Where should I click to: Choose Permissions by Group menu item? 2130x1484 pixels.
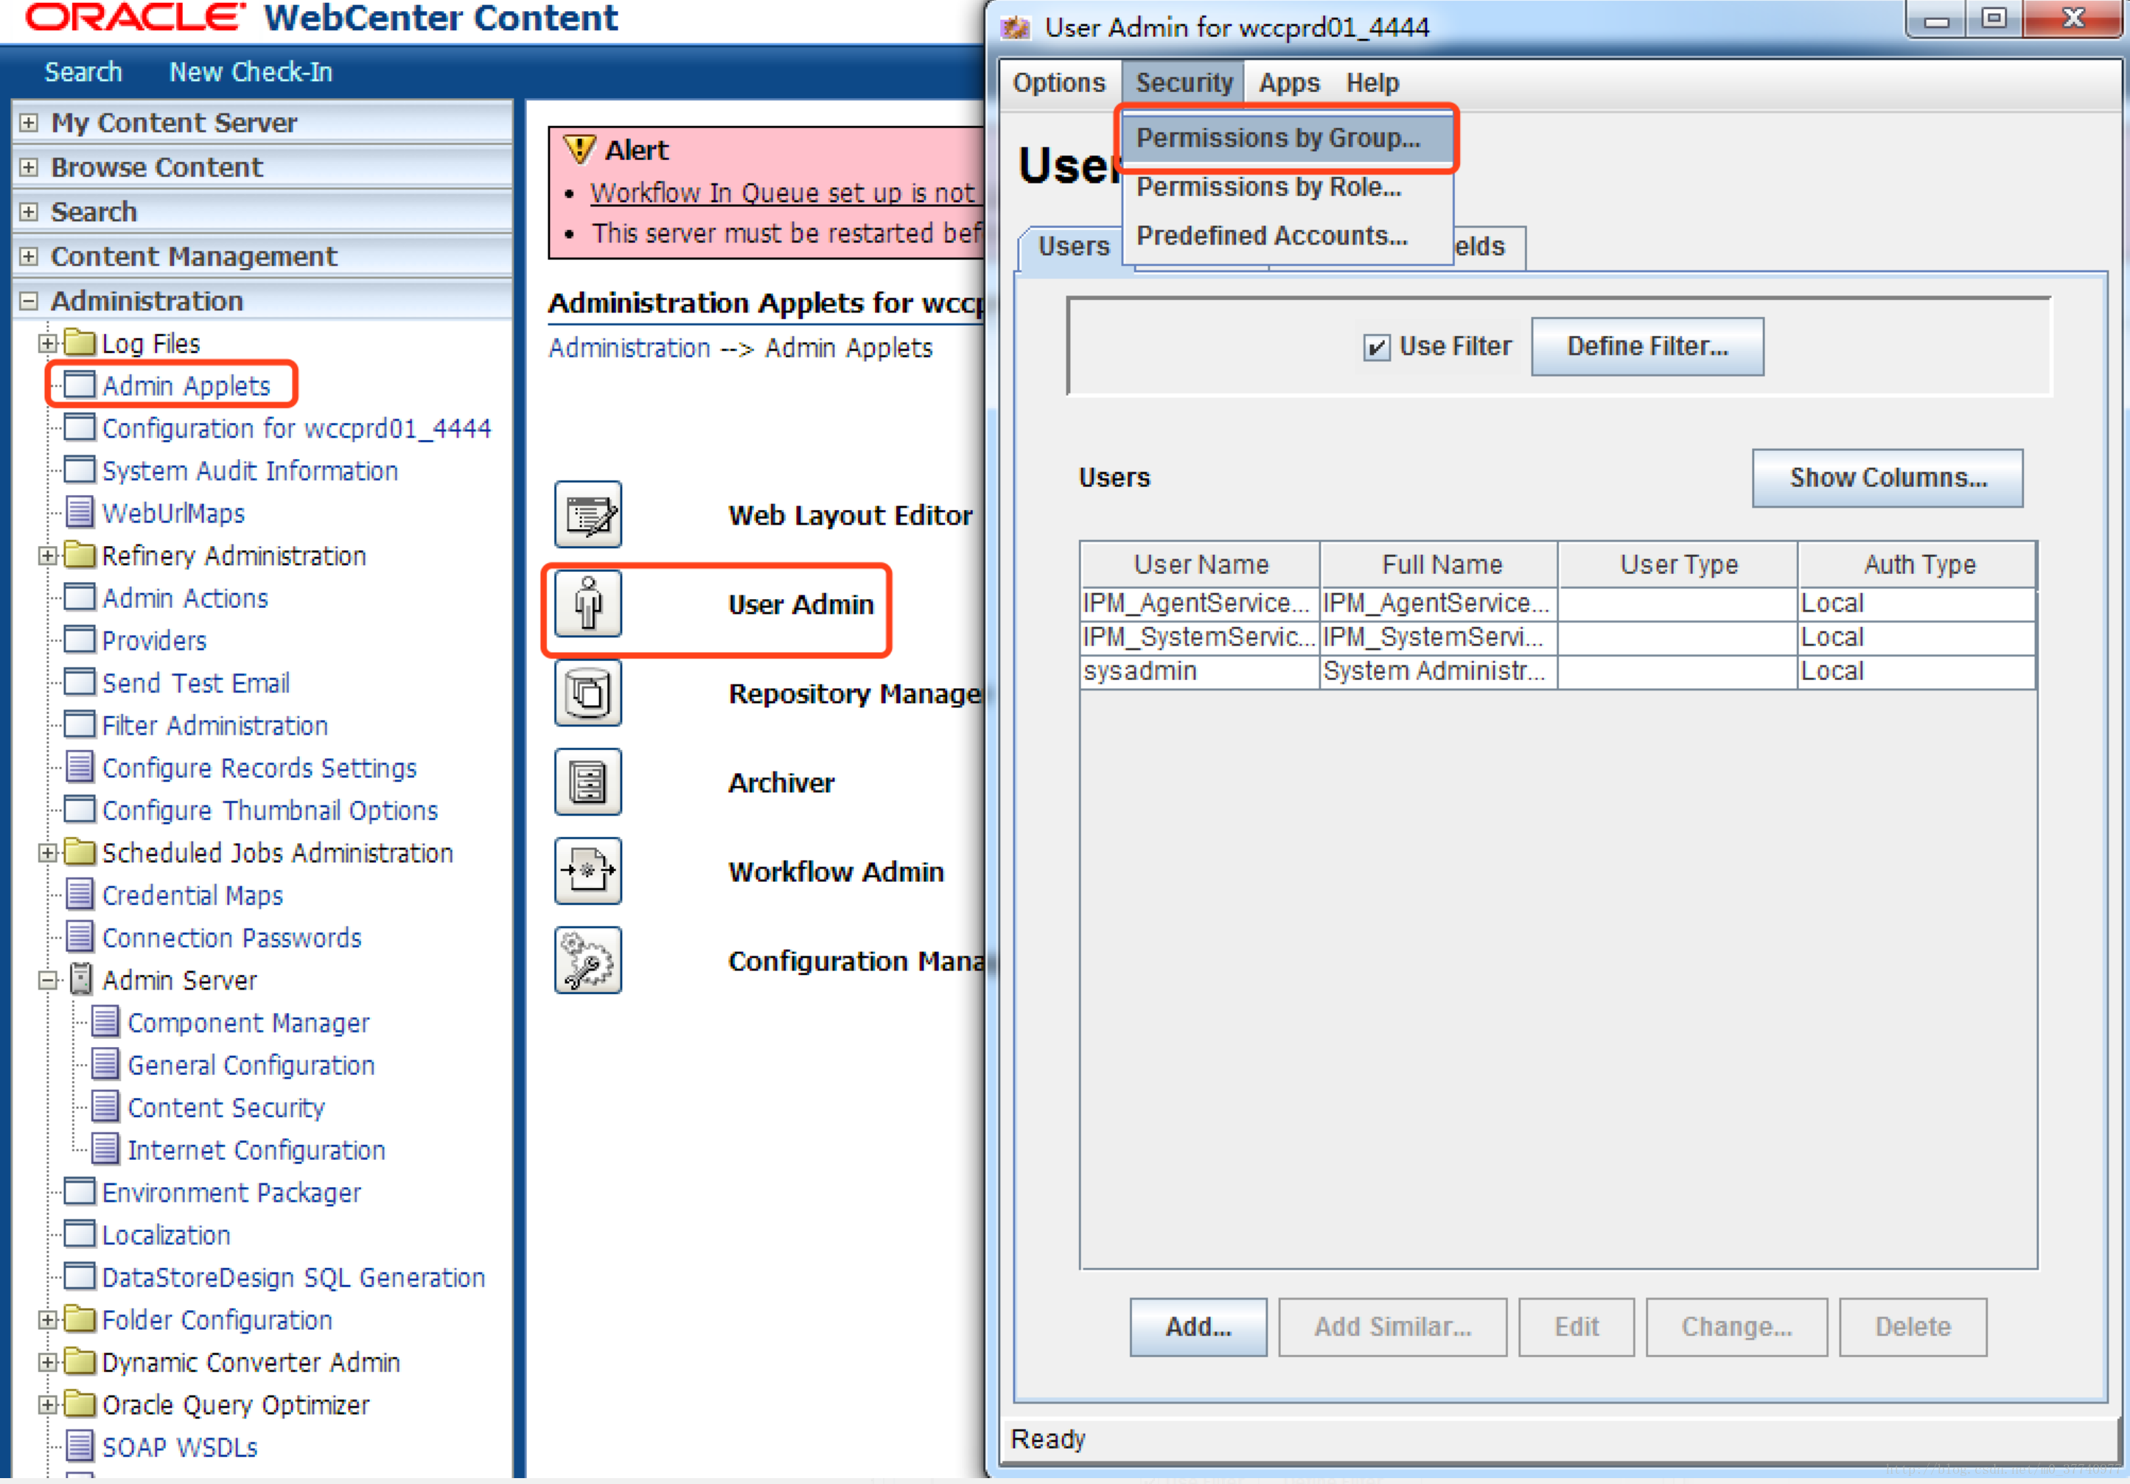pyautogui.click(x=1287, y=139)
